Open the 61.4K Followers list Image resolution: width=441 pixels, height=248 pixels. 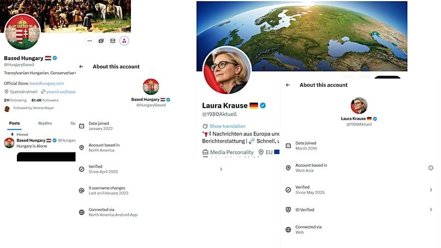coord(45,101)
